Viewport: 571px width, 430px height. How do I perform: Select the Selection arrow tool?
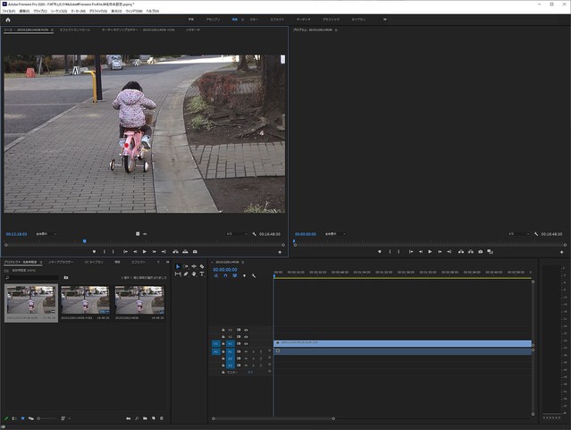click(178, 266)
